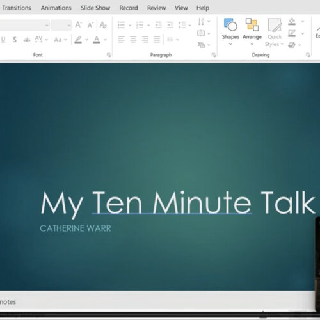
Task: Open Shape Effects menu
Action: point(294,45)
